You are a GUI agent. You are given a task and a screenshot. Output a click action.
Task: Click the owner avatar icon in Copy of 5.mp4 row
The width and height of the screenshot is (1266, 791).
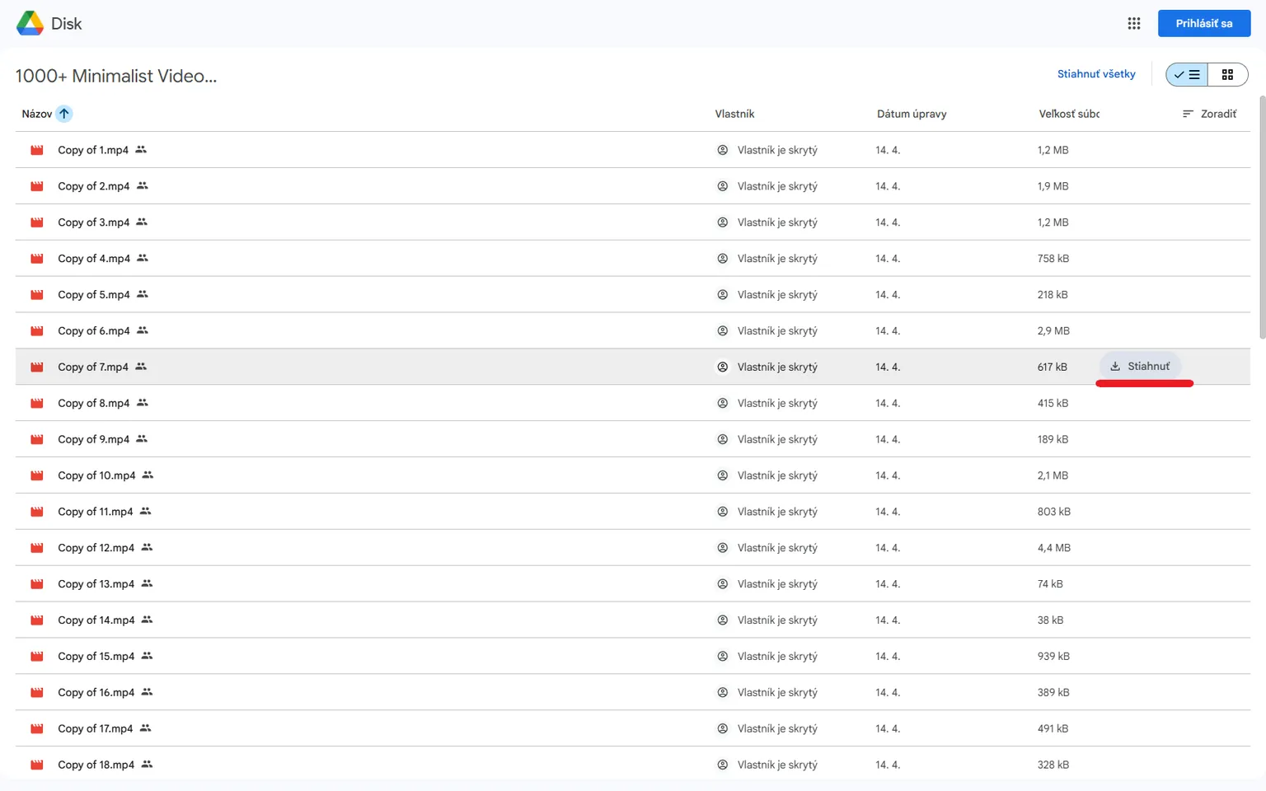point(722,295)
